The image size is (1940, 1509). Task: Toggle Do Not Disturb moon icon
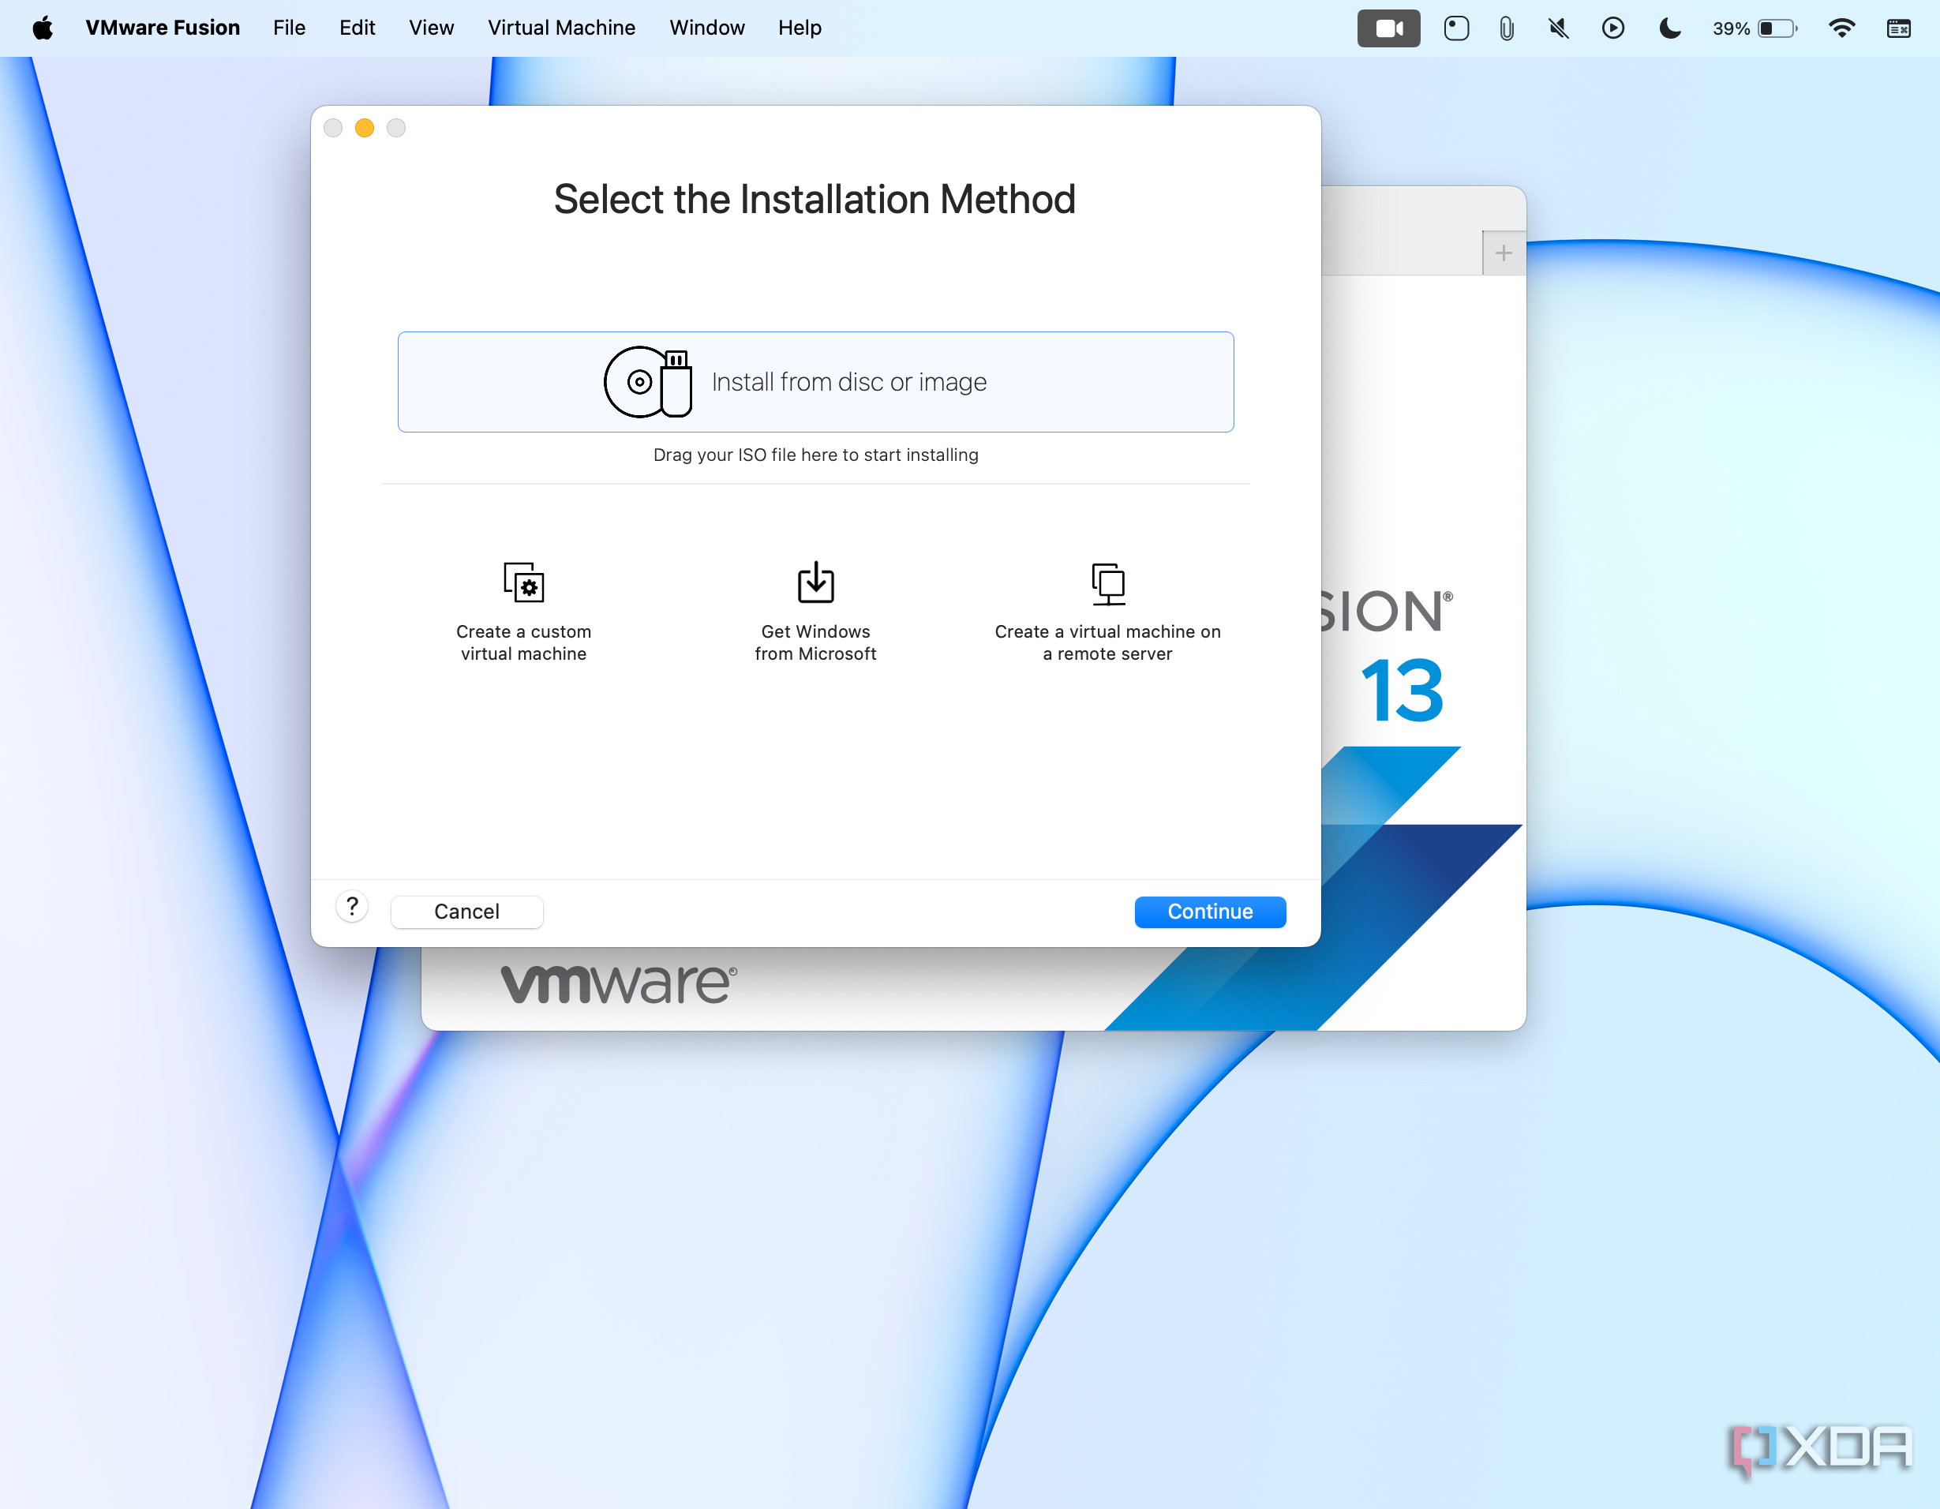(1669, 28)
